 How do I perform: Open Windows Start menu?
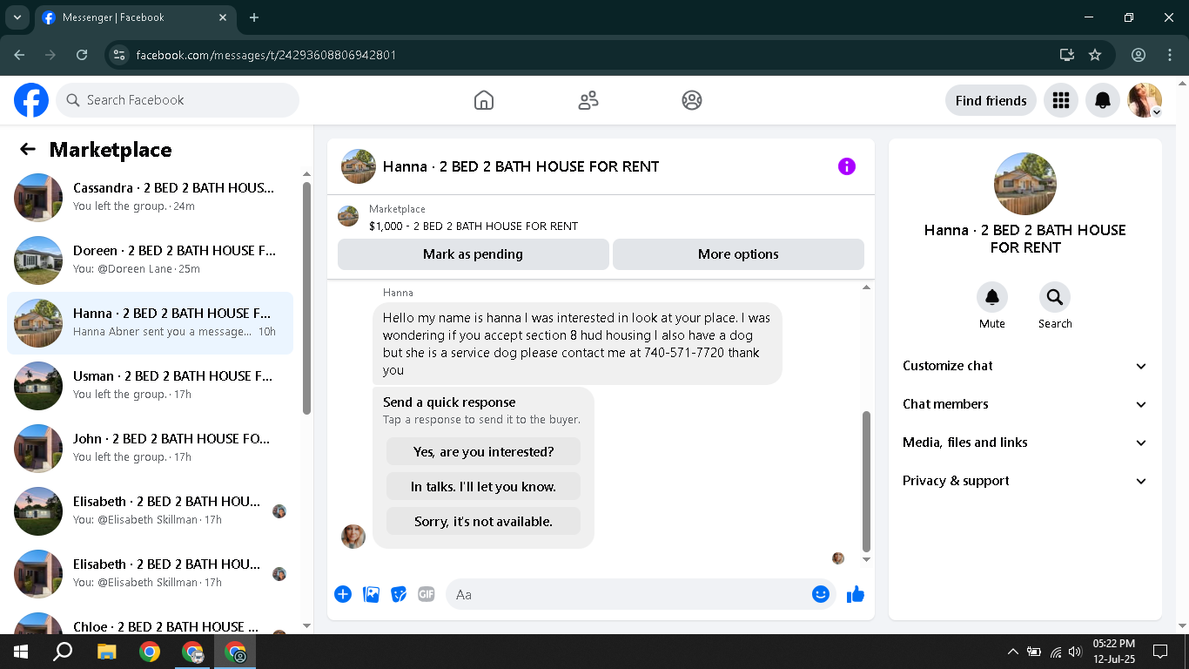click(x=21, y=652)
